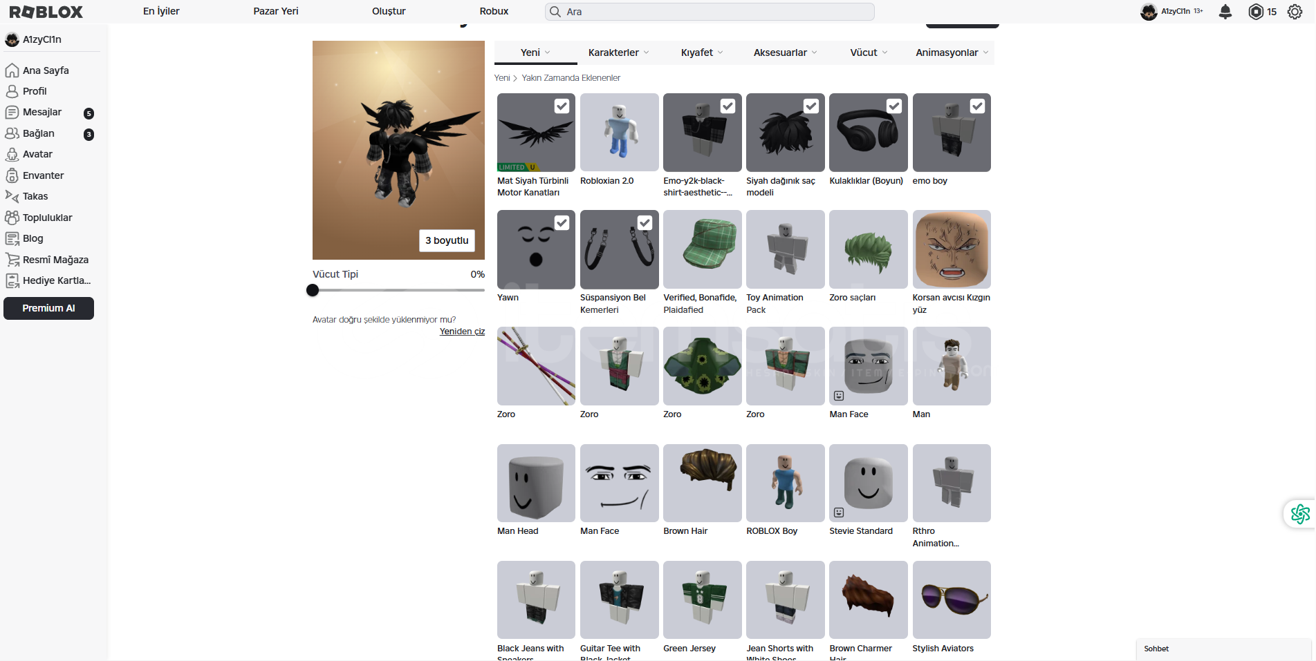Click the Hediye Kartları sidebar icon

[12, 280]
